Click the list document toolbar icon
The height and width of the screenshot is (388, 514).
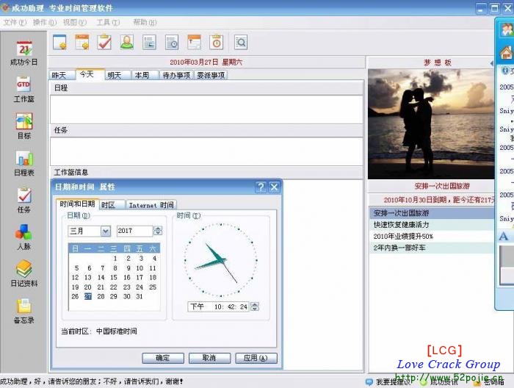tap(150, 43)
